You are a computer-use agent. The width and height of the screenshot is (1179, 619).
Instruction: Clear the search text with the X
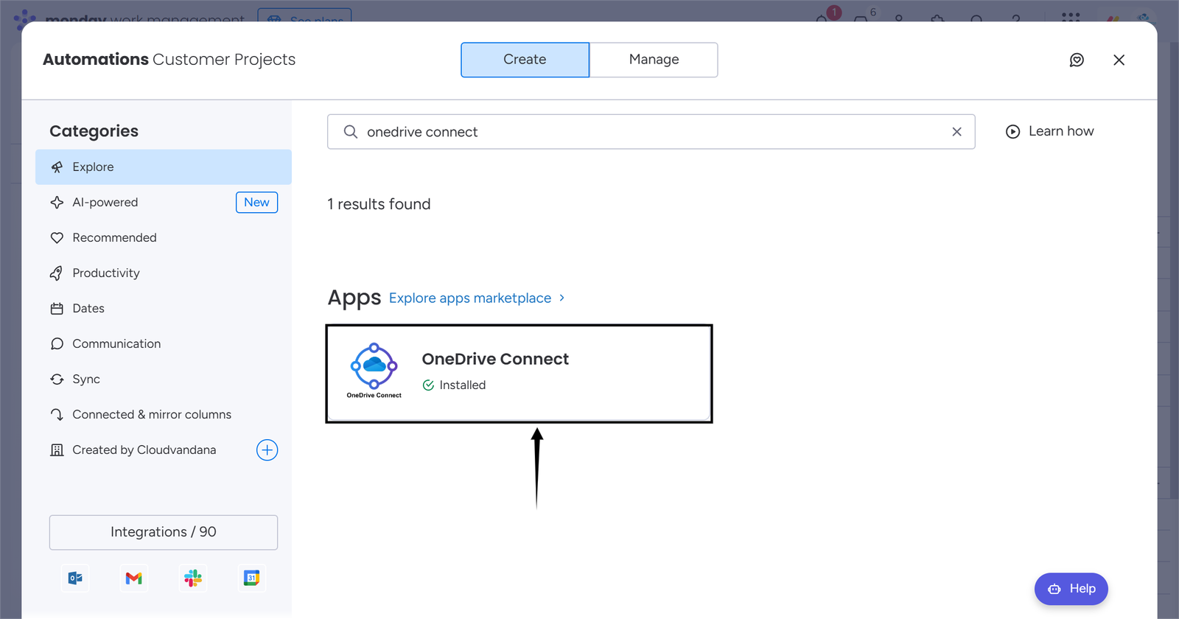tap(956, 132)
